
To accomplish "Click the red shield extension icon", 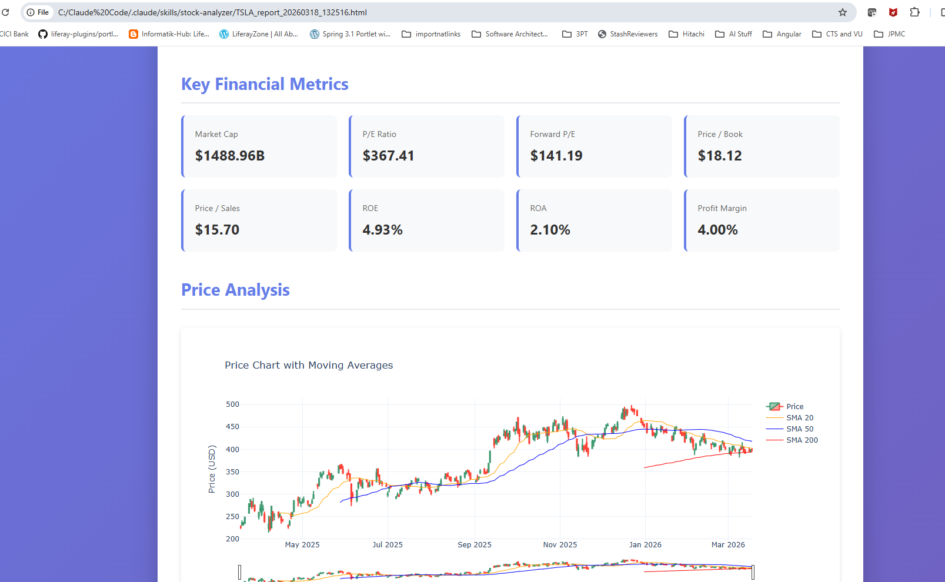I will pyautogui.click(x=893, y=12).
